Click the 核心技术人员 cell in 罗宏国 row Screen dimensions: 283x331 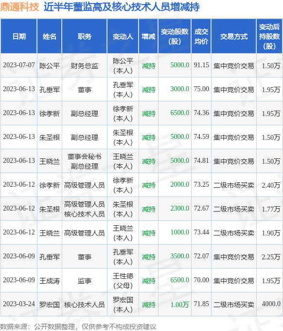click(x=85, y=305)
